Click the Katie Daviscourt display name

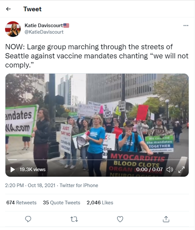pos(44,25)
